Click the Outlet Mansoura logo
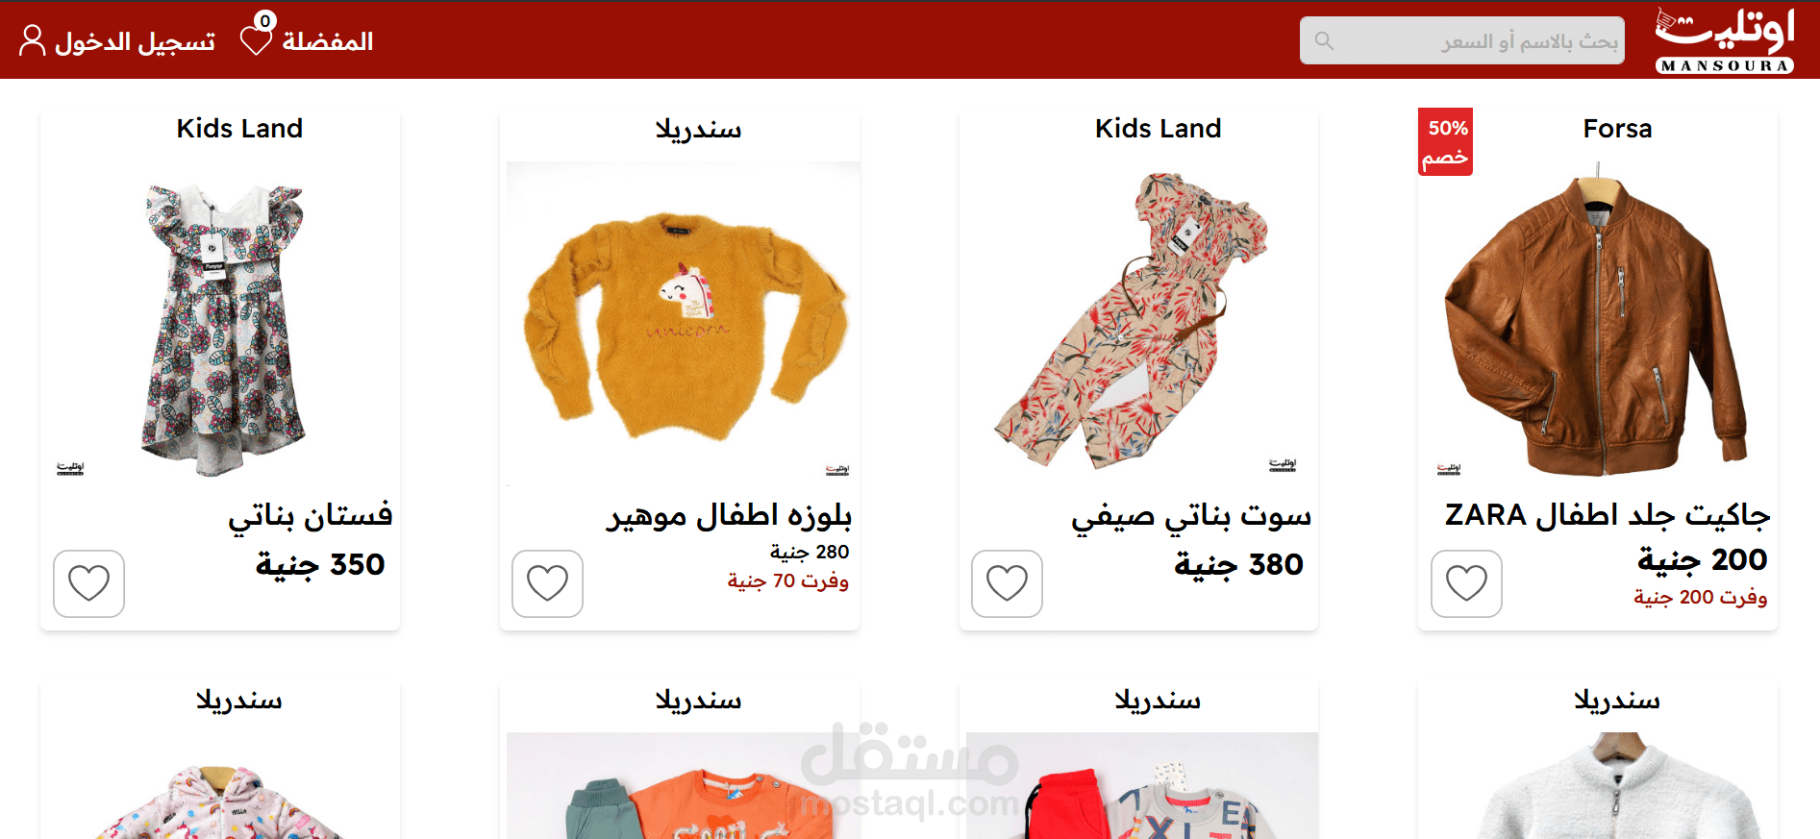The height and width of the screenshot is (839, 1820). (1725, 40)
